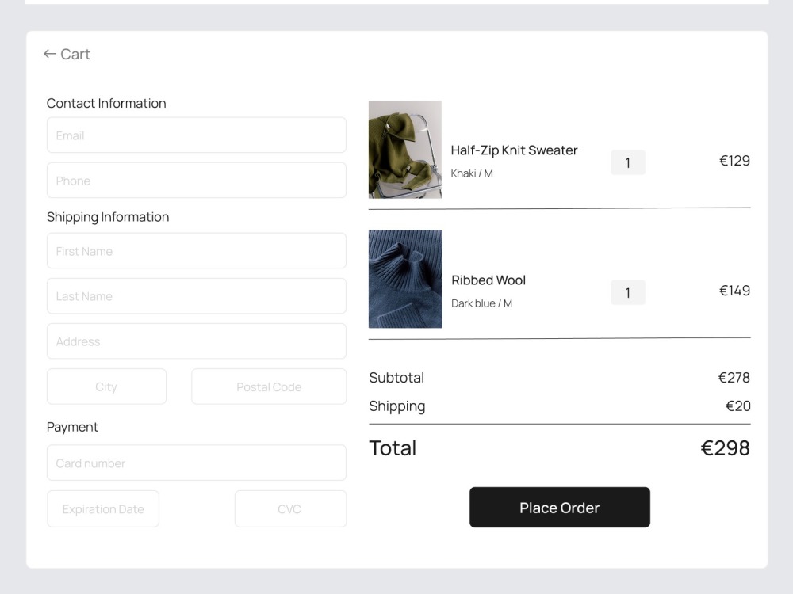The height and width of the screenshot is (594, 793).
Task: Open the Ribbed Wool sweater thumbnail
Action: coord(405,279)
